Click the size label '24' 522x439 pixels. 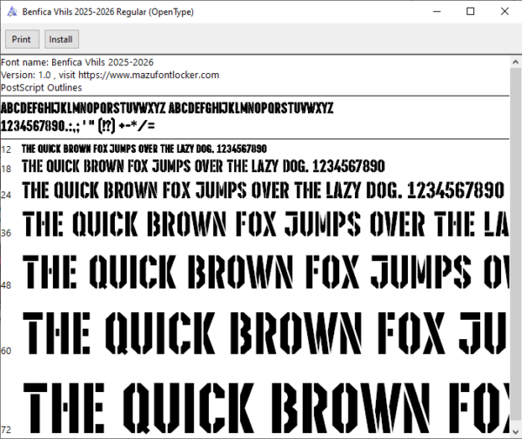coord(6,195)
